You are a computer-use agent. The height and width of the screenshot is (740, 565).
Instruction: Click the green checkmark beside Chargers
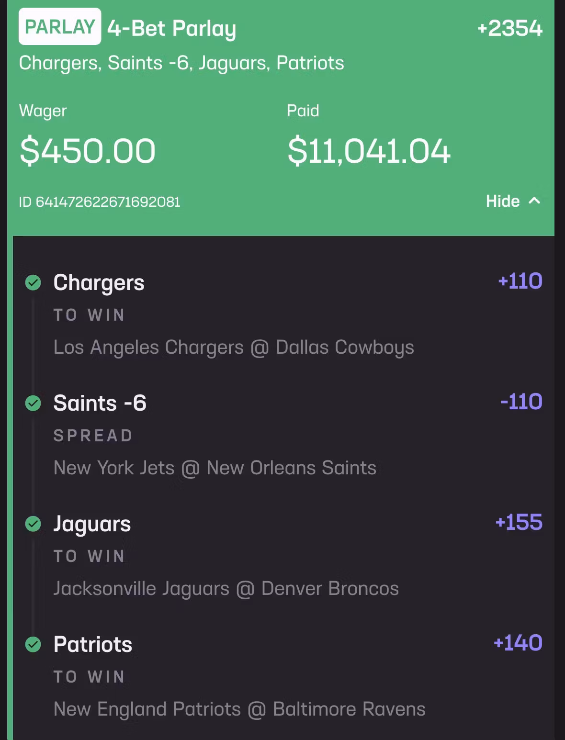(x=33, y=282)
